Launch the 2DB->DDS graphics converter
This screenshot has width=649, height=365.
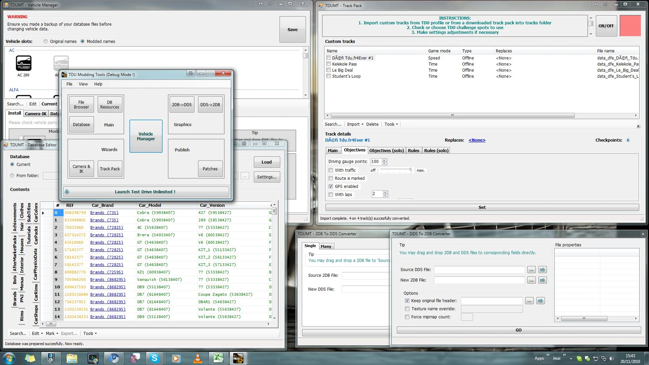point(182,104)
